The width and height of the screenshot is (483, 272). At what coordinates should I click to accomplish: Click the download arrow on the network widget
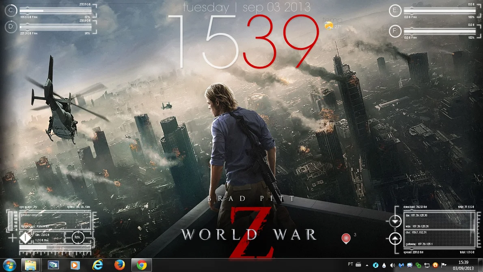tap(395, 221)
